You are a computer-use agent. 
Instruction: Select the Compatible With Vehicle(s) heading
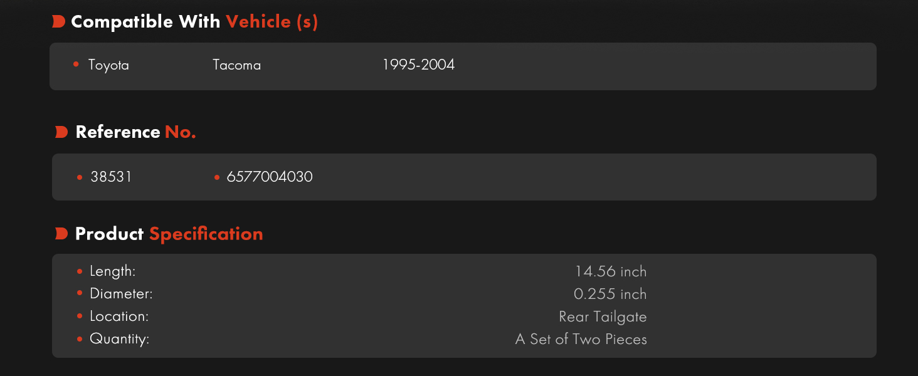tap(194, 22)
